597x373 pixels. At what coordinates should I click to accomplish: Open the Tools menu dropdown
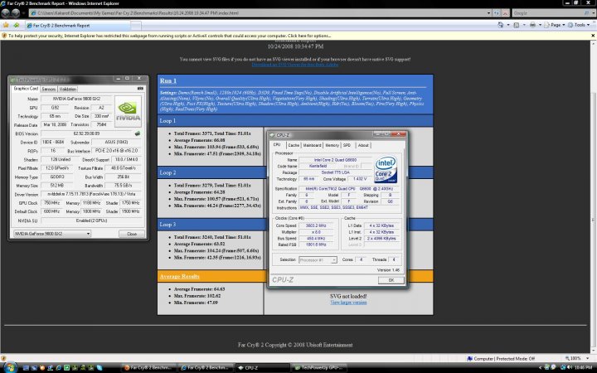(x=579, y=25)
